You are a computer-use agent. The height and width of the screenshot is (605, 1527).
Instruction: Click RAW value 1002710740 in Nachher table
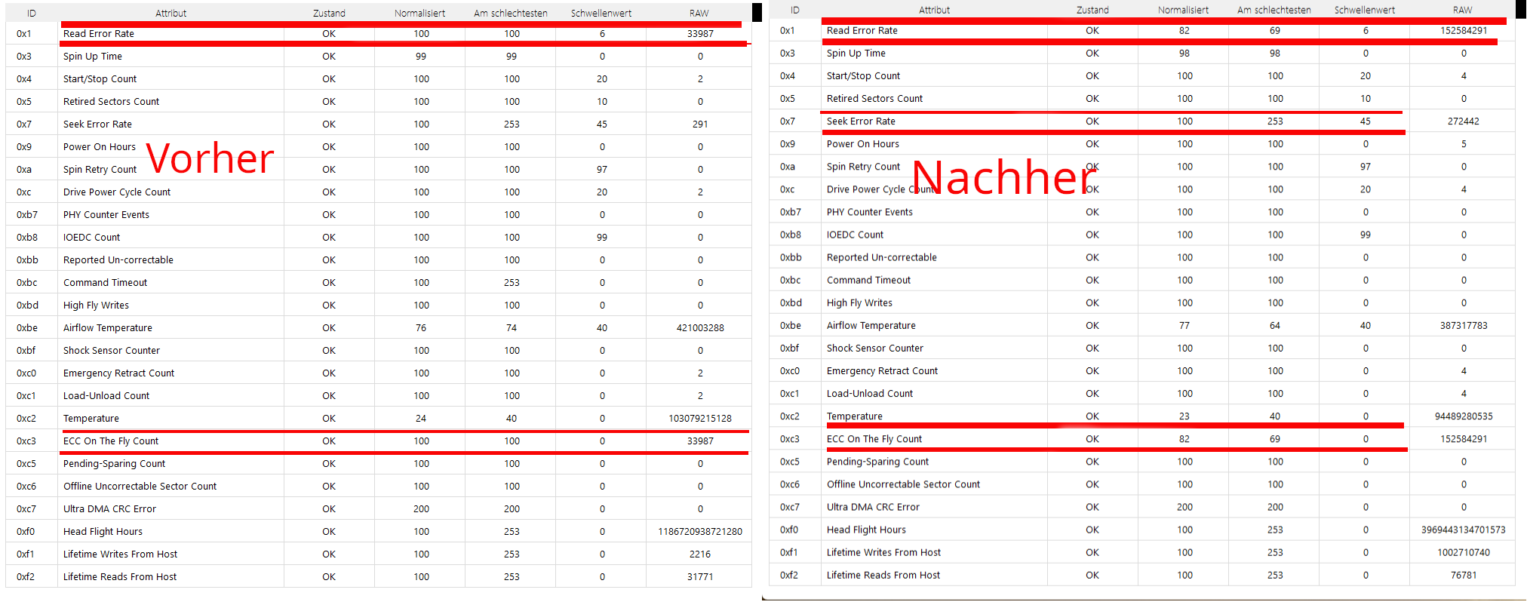tap(1464, 552)
